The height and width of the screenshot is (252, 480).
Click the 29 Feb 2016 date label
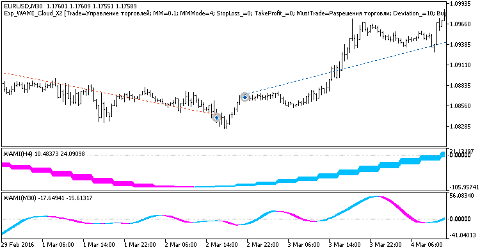click(x=18, y=245)
